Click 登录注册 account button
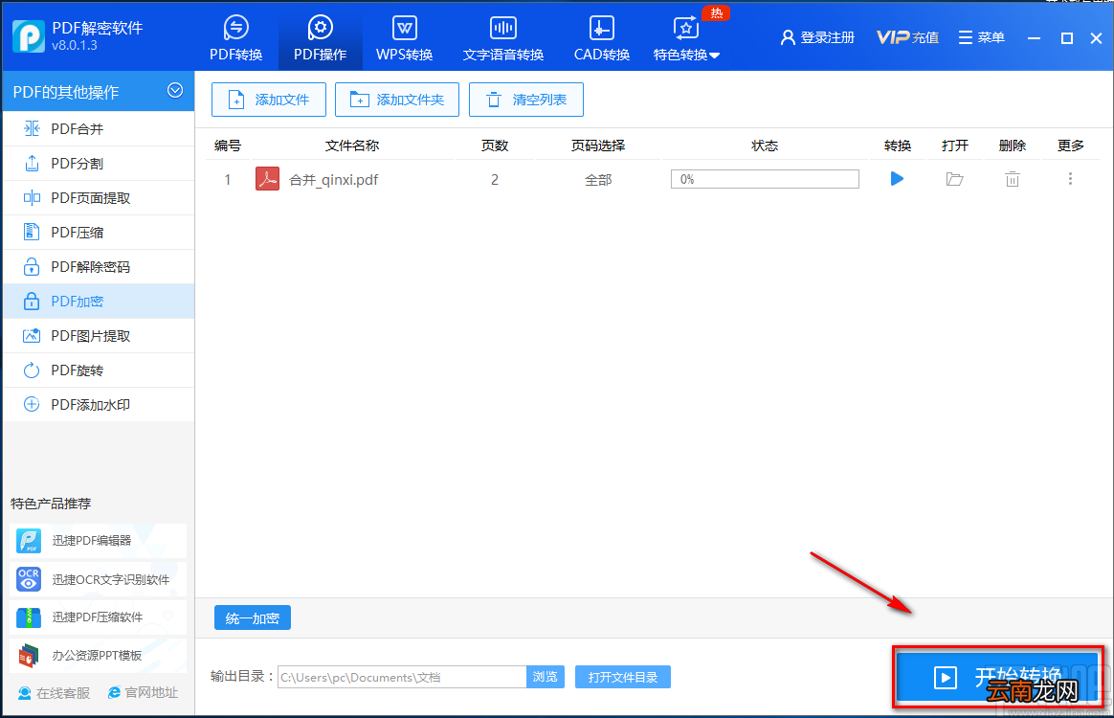This screenshot has width=1114, height=718. click(817, 37)
